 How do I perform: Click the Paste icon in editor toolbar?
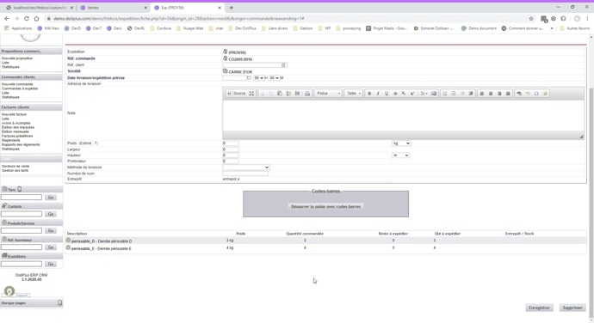(x=280, y=94)
